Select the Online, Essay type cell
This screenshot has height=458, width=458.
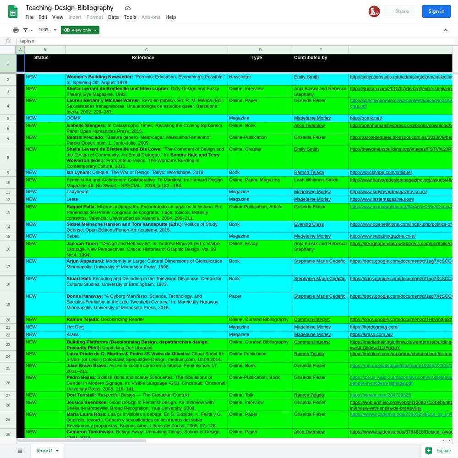pos(260,249)
